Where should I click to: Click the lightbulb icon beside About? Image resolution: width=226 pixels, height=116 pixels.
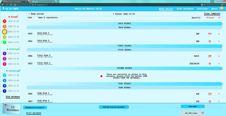221,8
